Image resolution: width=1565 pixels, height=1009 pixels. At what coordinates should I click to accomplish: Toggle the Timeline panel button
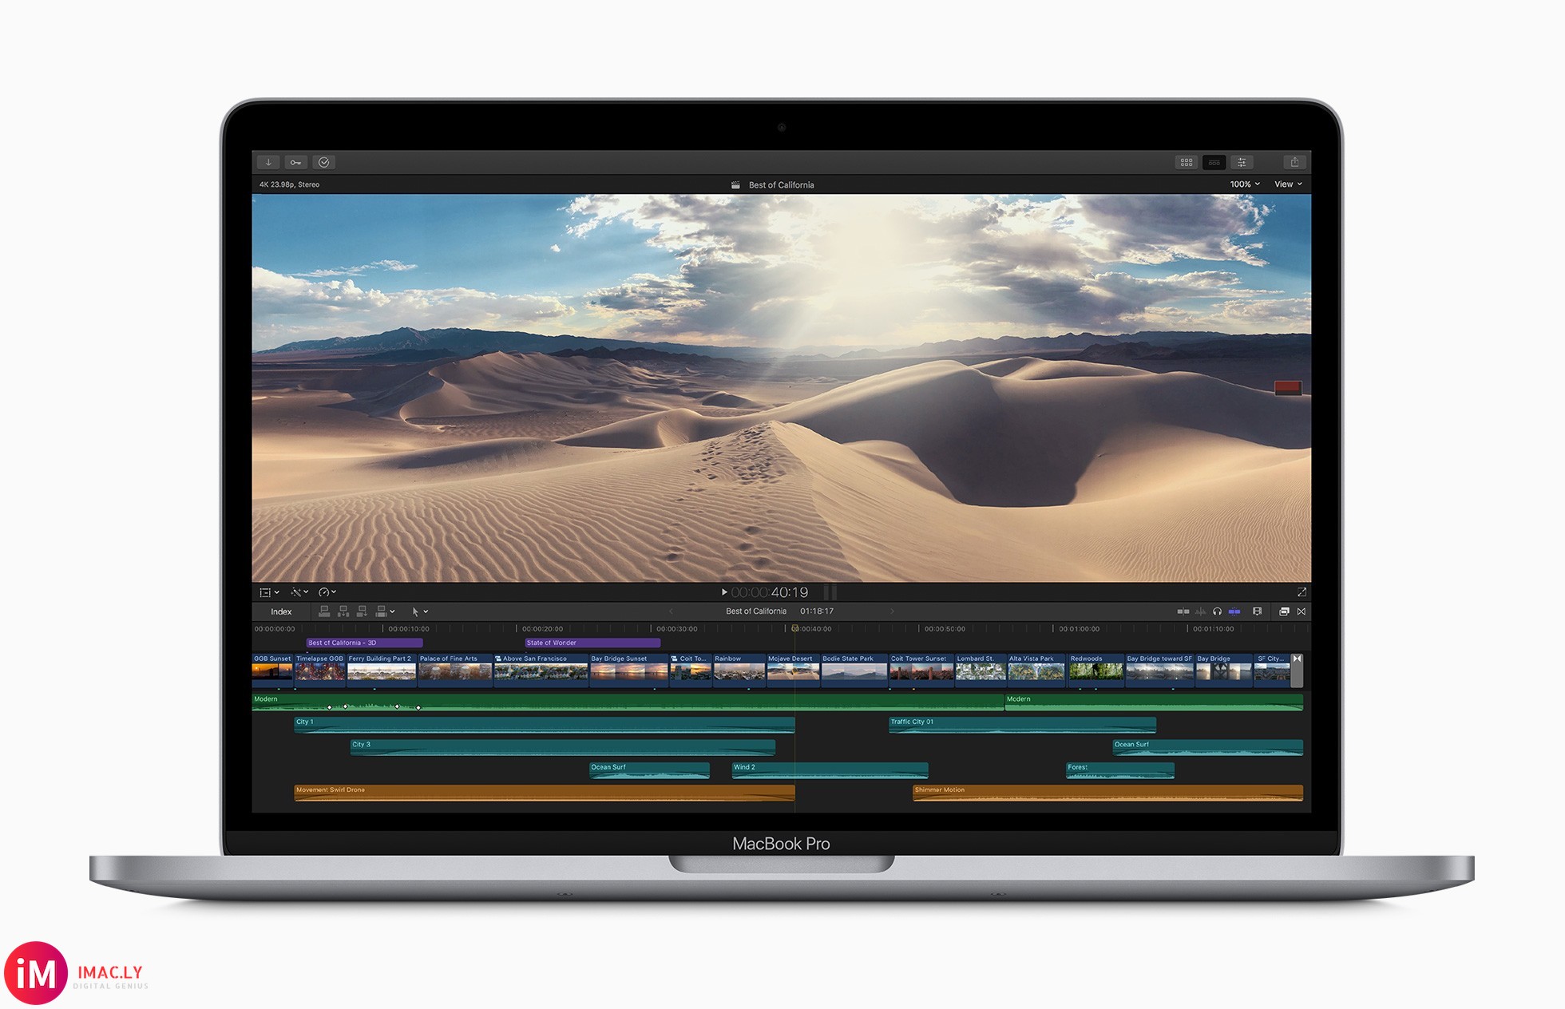click(x=1214, y=162)
